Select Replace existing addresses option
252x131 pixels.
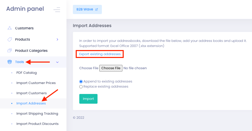pyautogui.click(x=81, y=87)
